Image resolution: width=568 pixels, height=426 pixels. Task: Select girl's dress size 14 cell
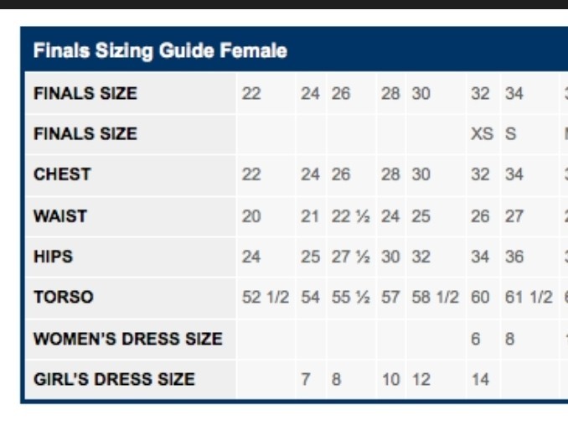480,379
